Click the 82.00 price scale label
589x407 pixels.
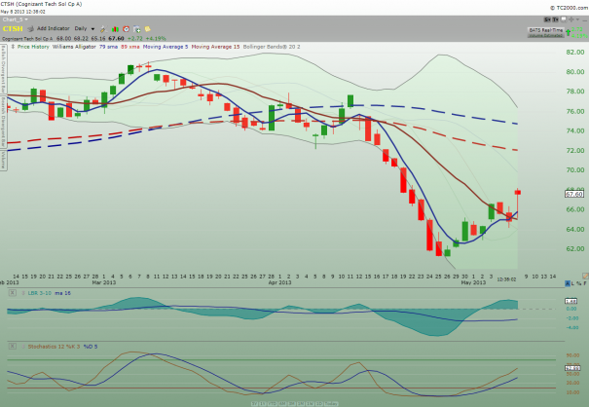(575, 53)
